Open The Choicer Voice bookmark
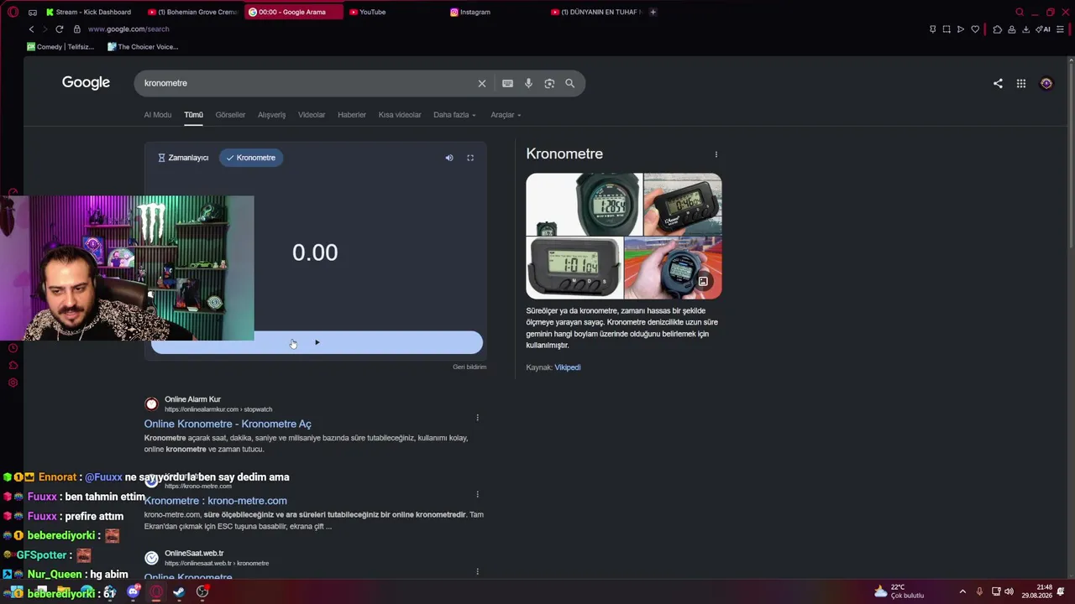The image size is (1075, 604). pos(143,47)
